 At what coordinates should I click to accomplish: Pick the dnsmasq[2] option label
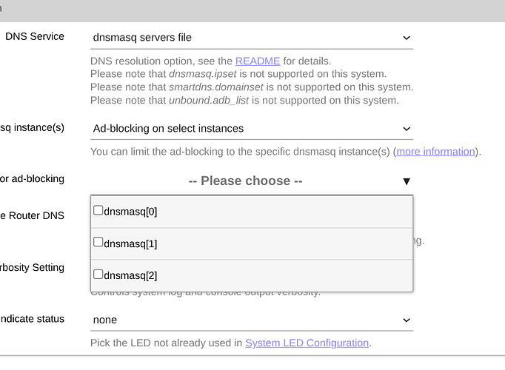tap(131, 275)
